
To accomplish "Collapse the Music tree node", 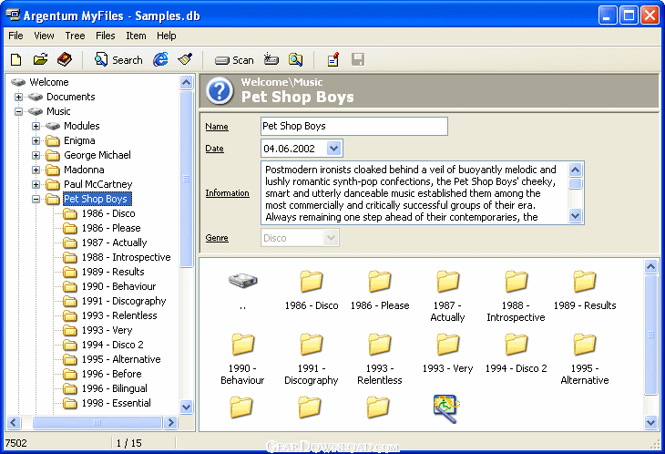I will pyautogui.click(x=18, y=111).
